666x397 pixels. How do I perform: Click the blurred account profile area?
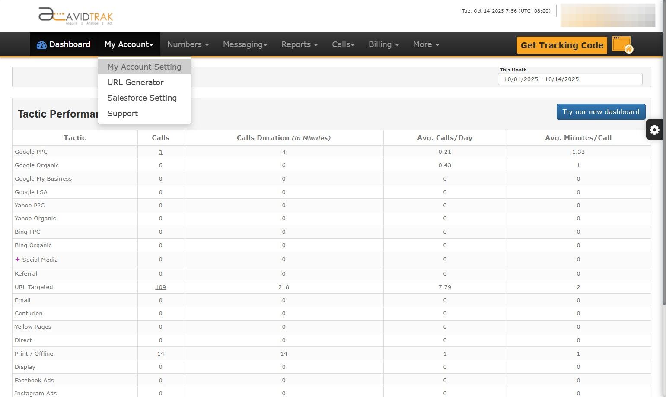point(608,16)
